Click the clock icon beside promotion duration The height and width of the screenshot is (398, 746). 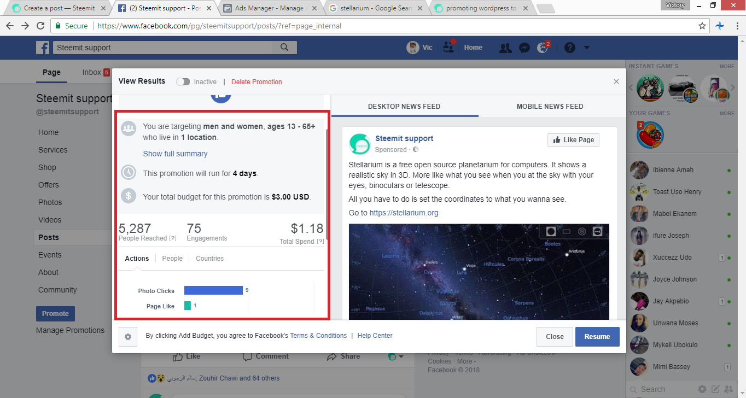129,172
